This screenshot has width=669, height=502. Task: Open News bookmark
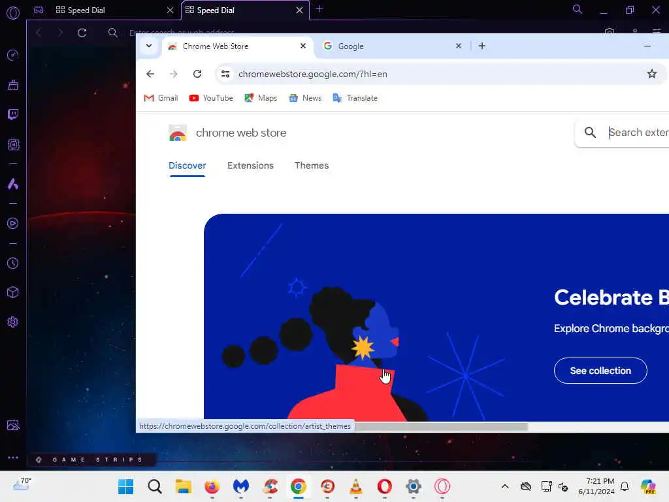click(x=305, y=98)
